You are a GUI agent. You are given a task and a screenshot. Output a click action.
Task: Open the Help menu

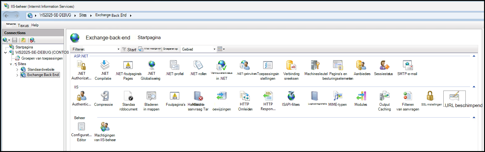[35, 25]
